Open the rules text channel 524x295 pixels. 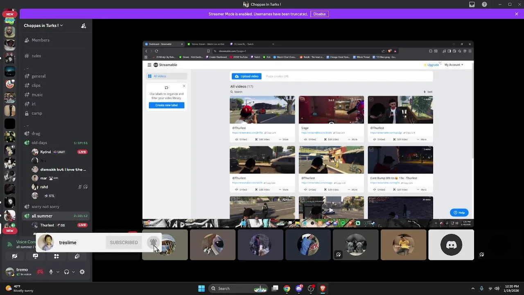coord(56,56)
